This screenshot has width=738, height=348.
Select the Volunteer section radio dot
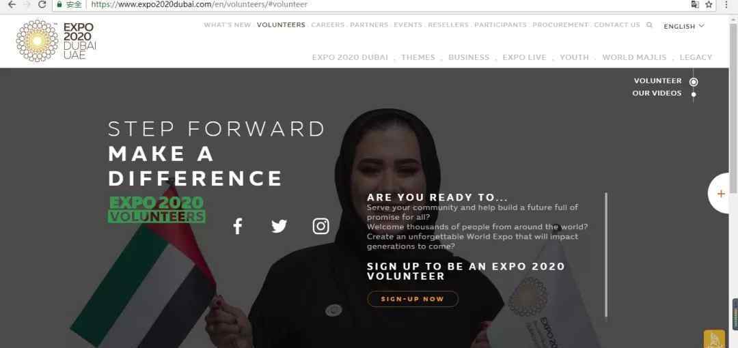[x=694, y=82]
